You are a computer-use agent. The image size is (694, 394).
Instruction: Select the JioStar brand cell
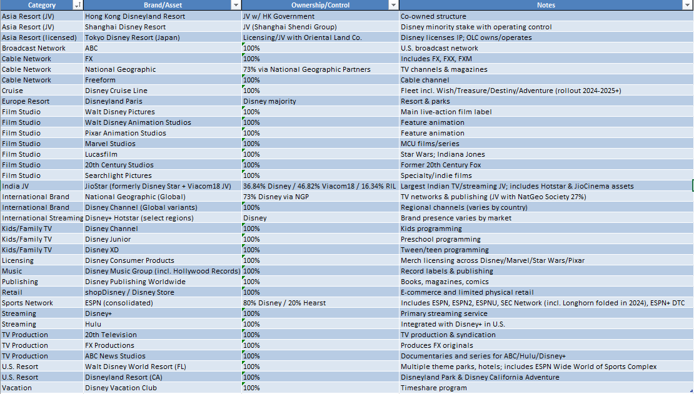click(x=163, y=186)
